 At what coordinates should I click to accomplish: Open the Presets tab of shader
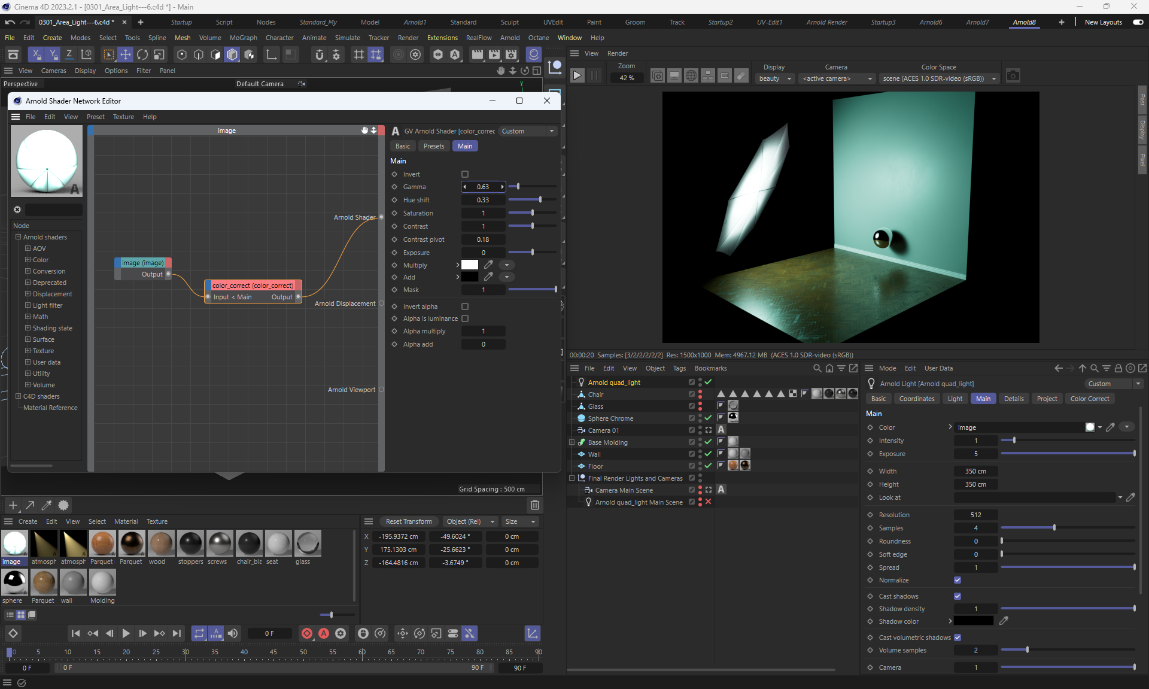(x=433, y=146)
